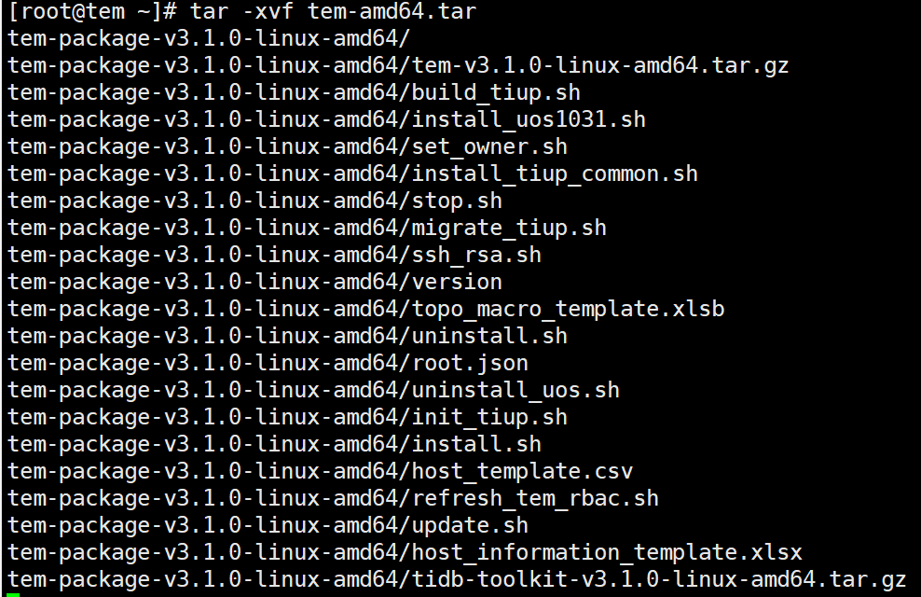Viewport: 921px width, 597px height.
Task: Click the version file output line
Action: click(x=254, y=282)
